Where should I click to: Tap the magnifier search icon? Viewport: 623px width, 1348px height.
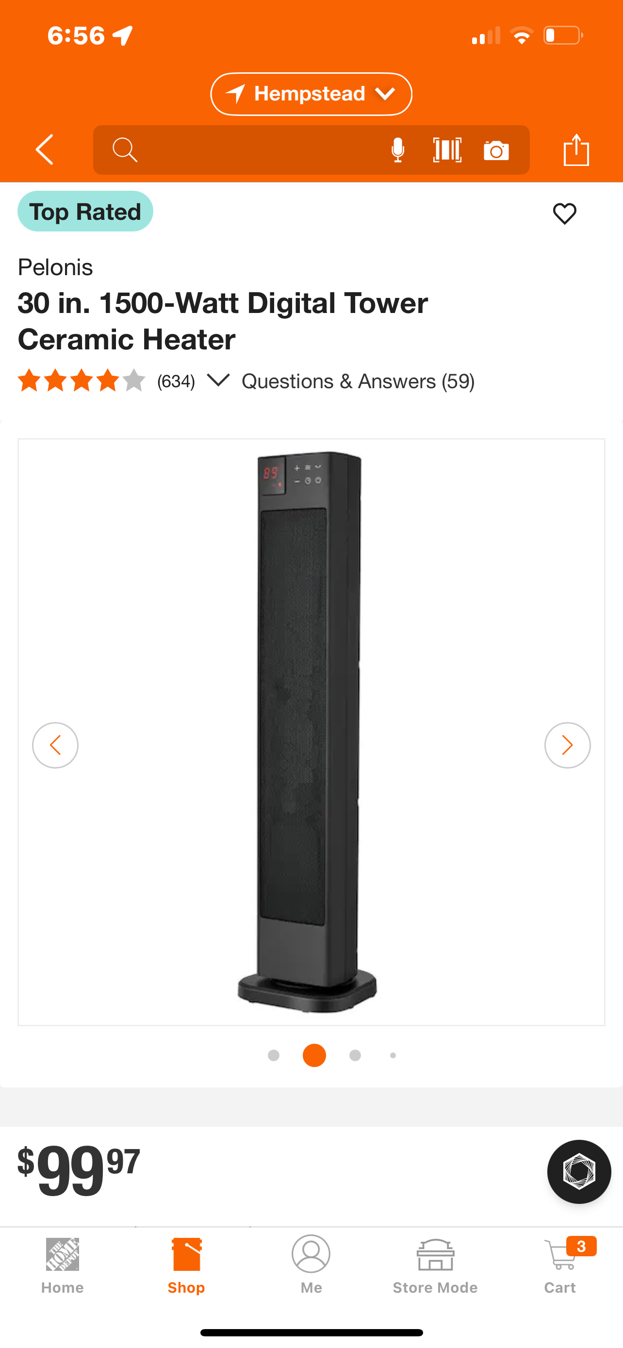click(125, 150)
